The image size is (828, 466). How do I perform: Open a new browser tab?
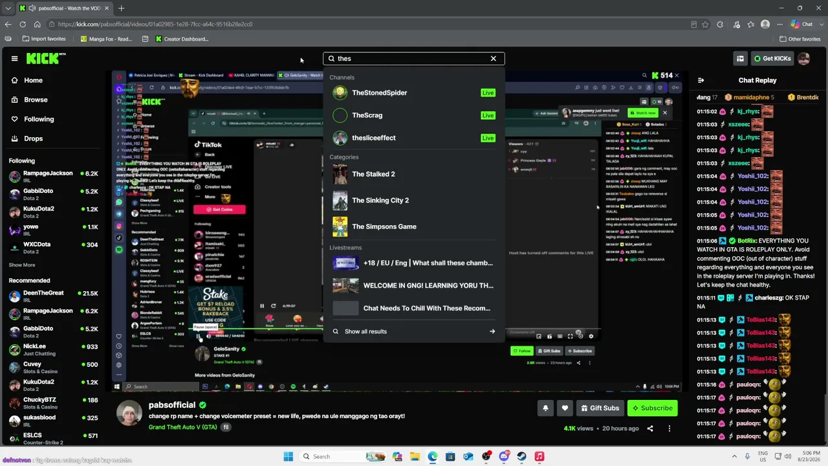point(121,8)
